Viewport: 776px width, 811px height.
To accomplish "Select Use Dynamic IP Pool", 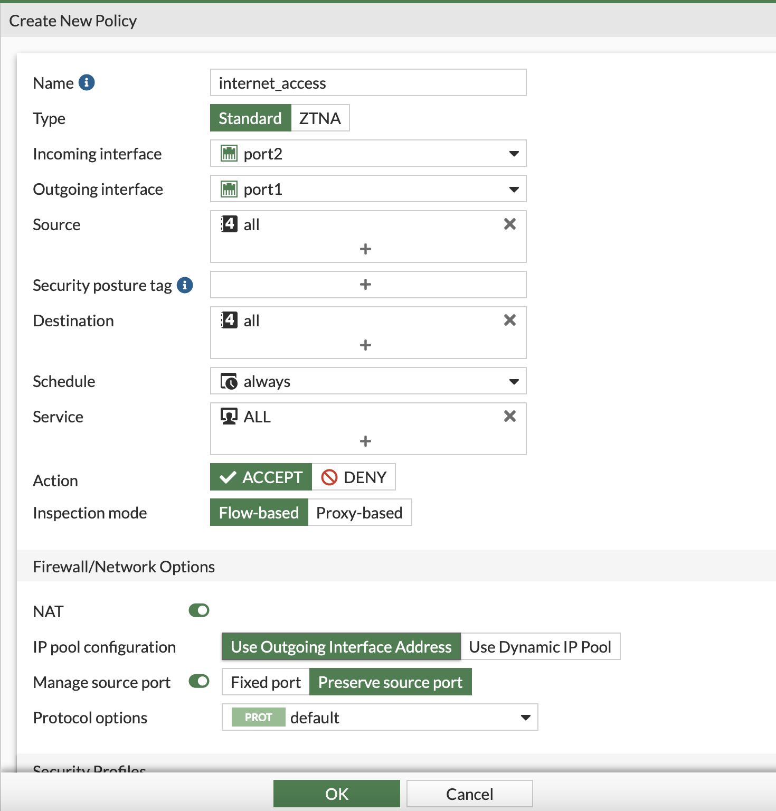I will [540, 646].
